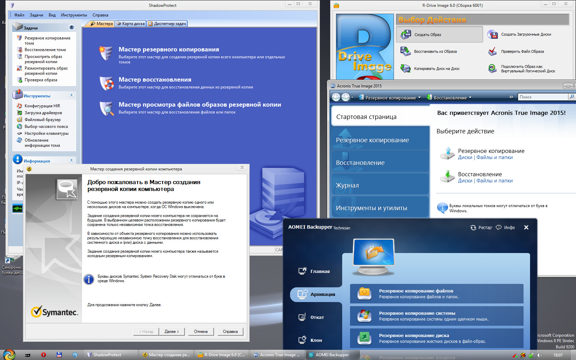The height and width of the screenshot is (360, 576).
Task: Switch to Диспетчер задач tab
Action: (167, 24)
